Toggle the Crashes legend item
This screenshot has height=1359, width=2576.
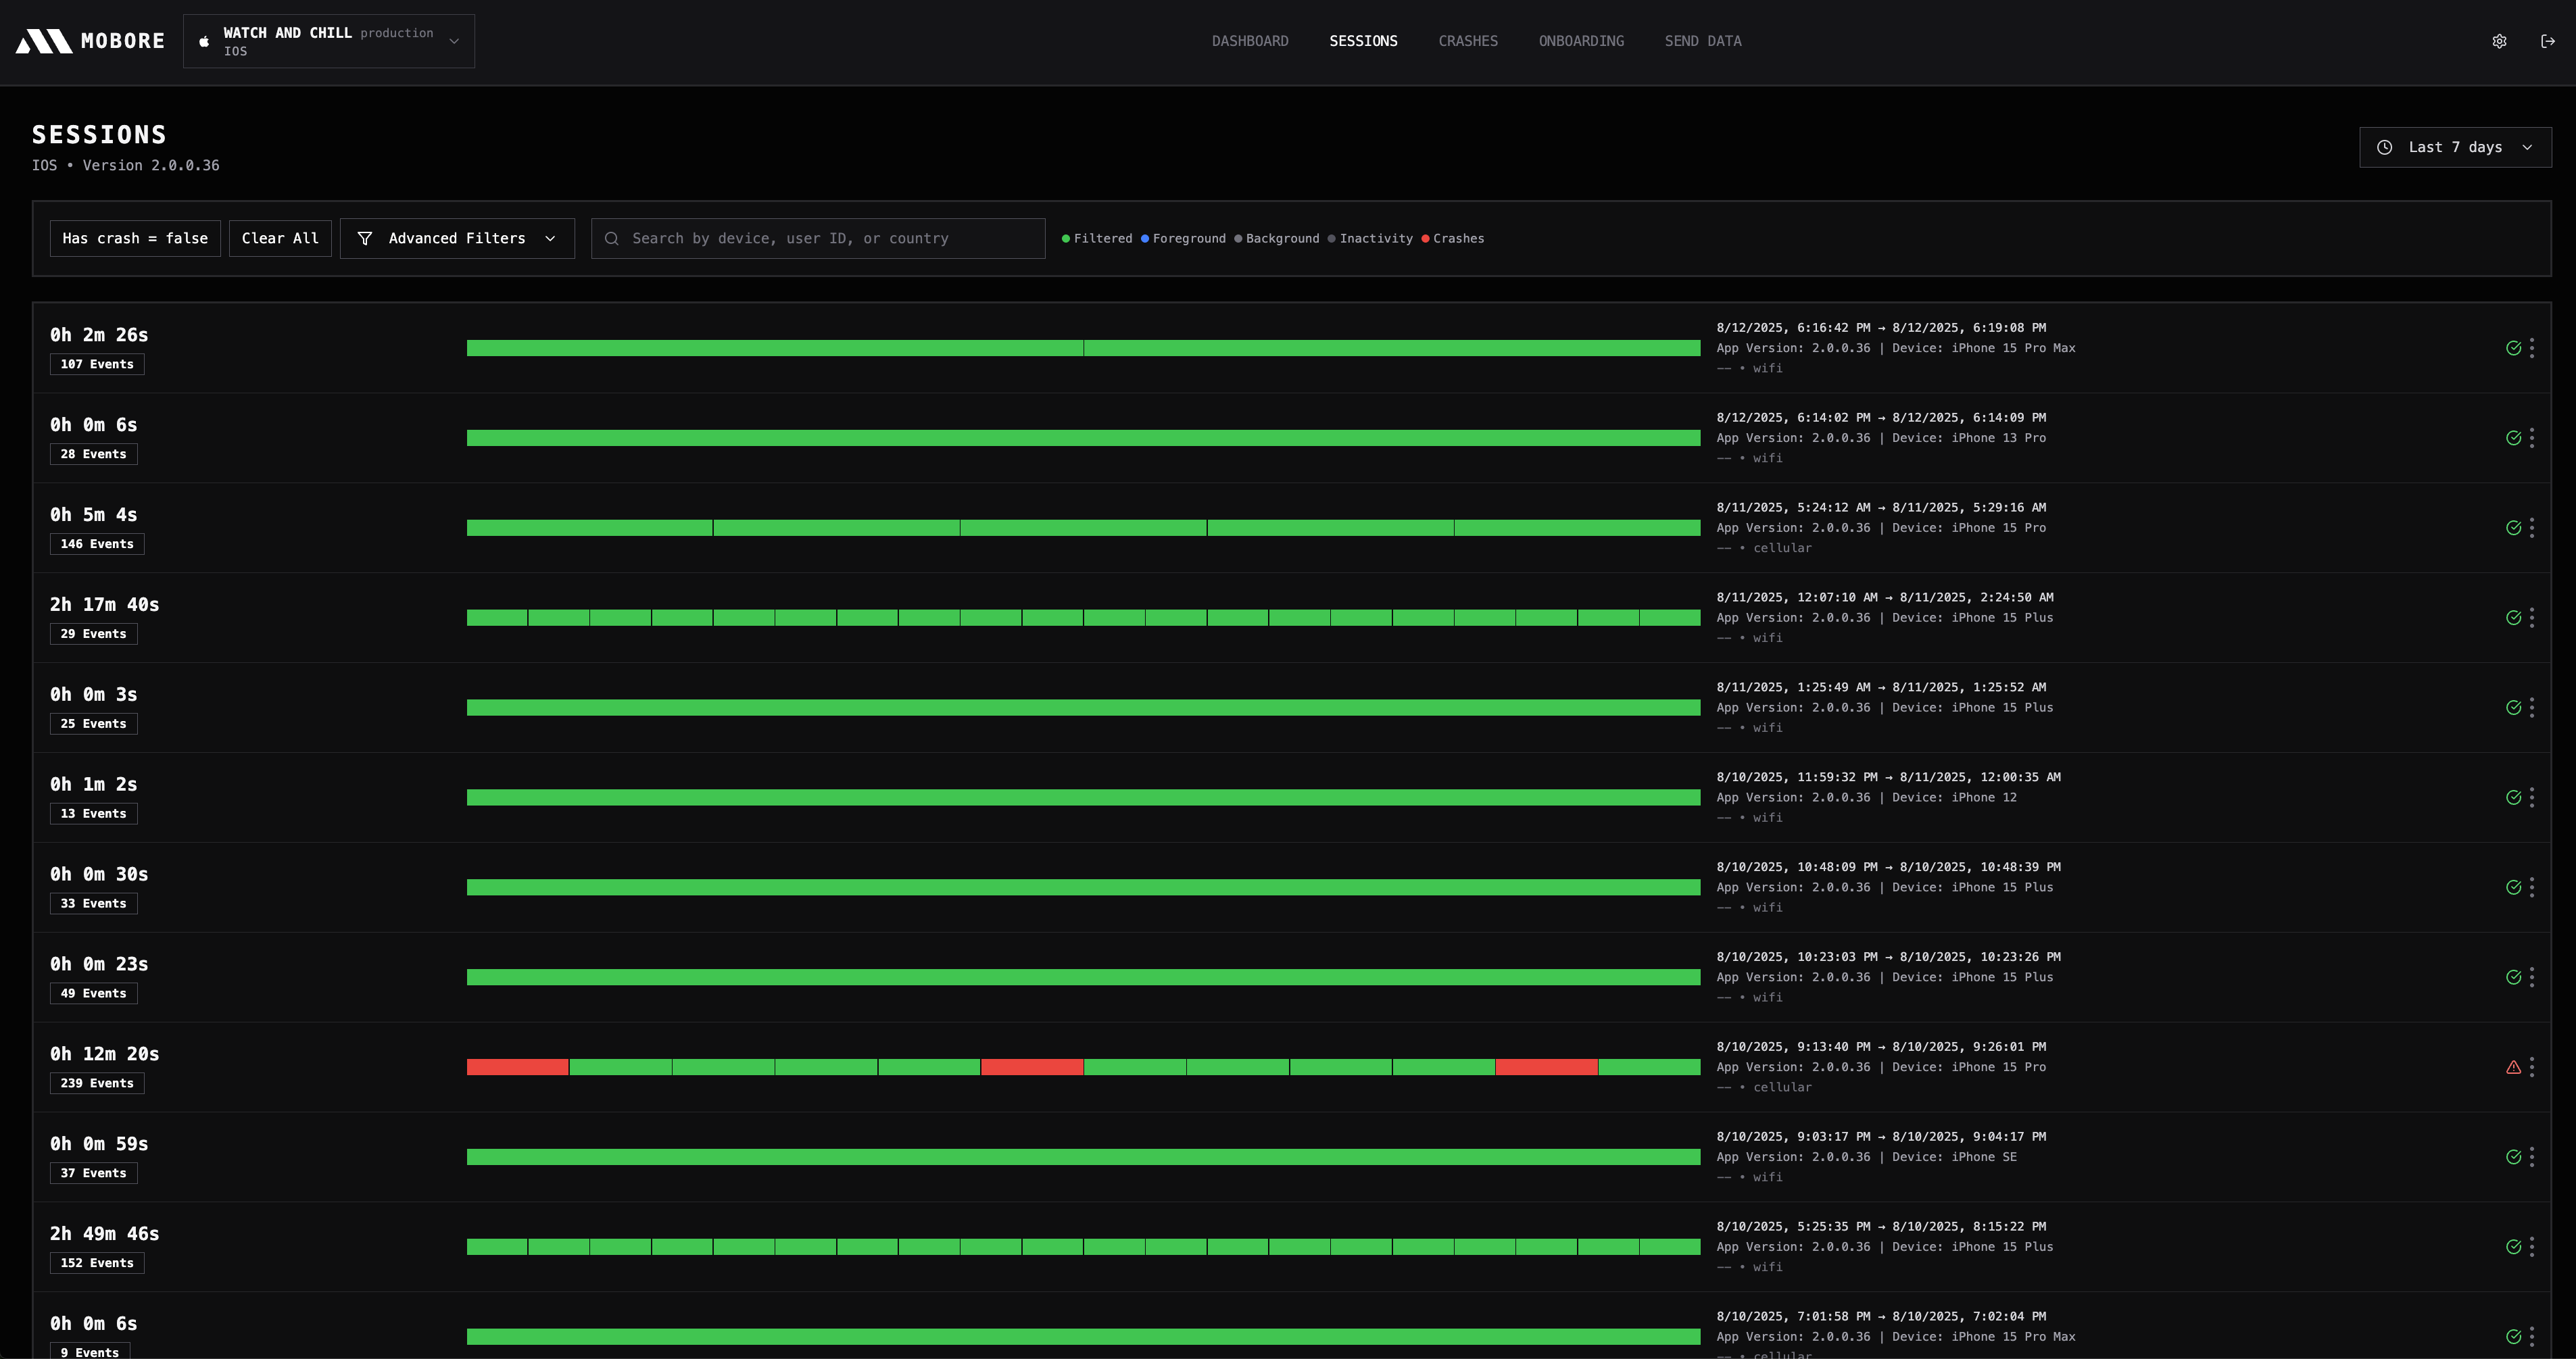[1453, 238]
